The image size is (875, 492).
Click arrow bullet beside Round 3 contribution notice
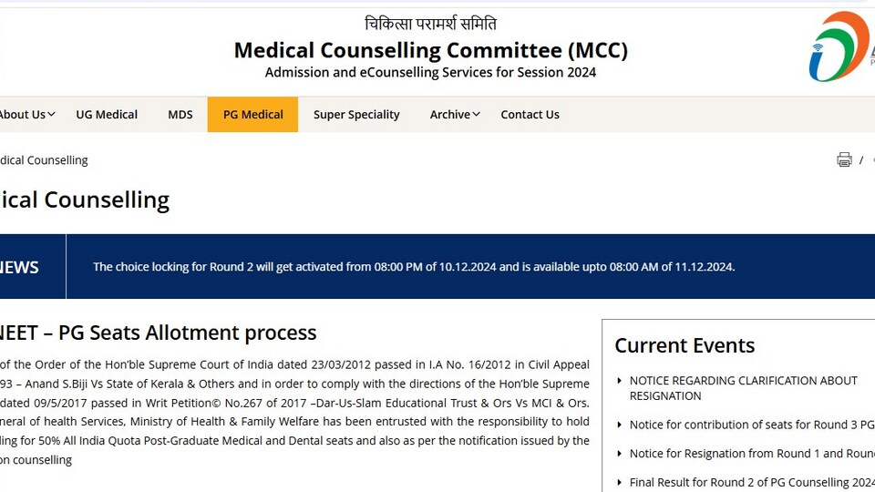click(619, 425)
